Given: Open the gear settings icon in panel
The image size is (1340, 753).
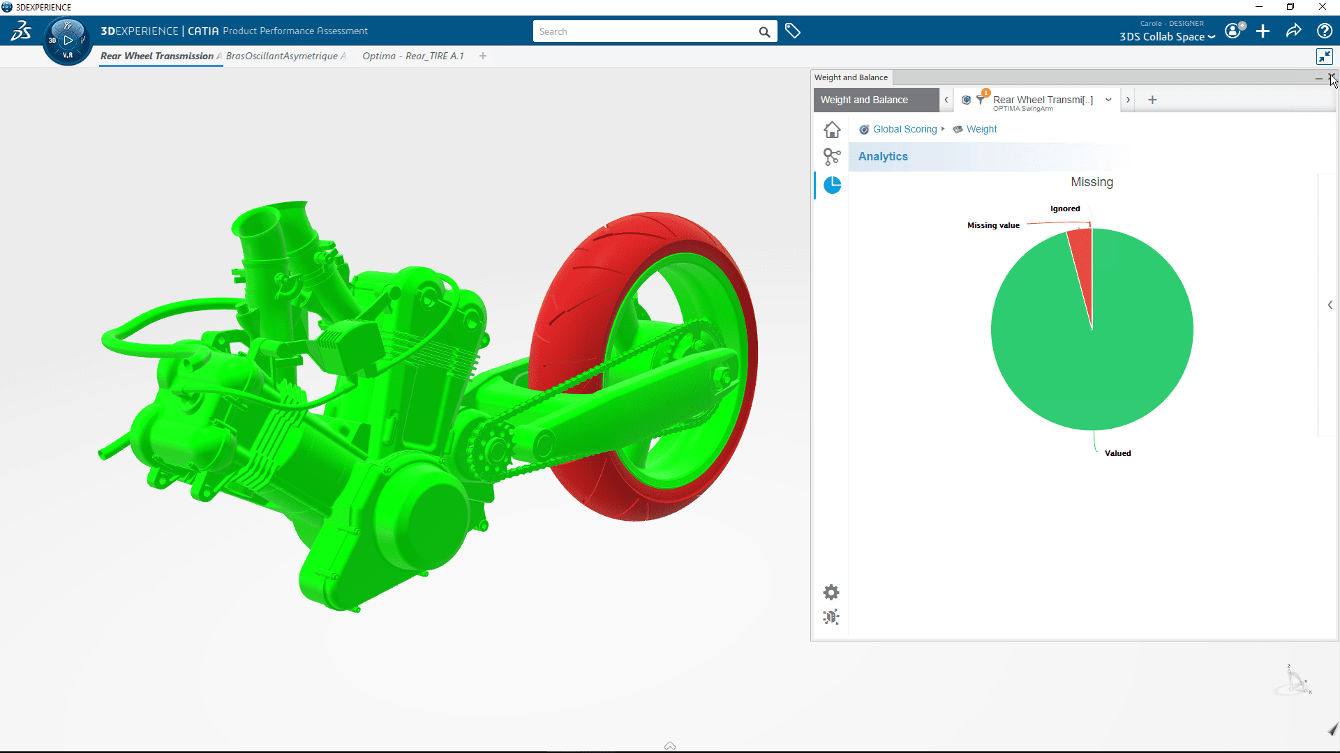Looking at the screenshot, I should coord(831,593).
